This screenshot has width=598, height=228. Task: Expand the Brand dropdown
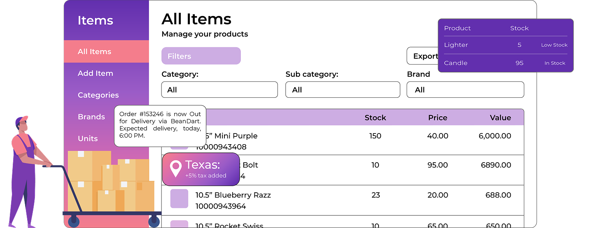[465, 90]
